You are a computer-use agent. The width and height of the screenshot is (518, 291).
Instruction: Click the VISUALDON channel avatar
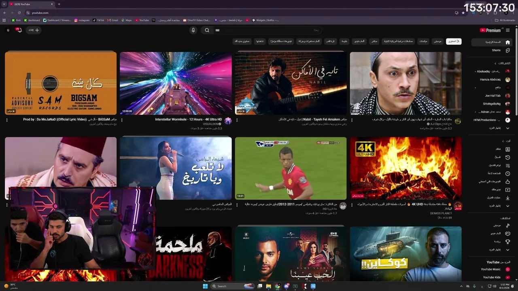[x=228, y=121]
